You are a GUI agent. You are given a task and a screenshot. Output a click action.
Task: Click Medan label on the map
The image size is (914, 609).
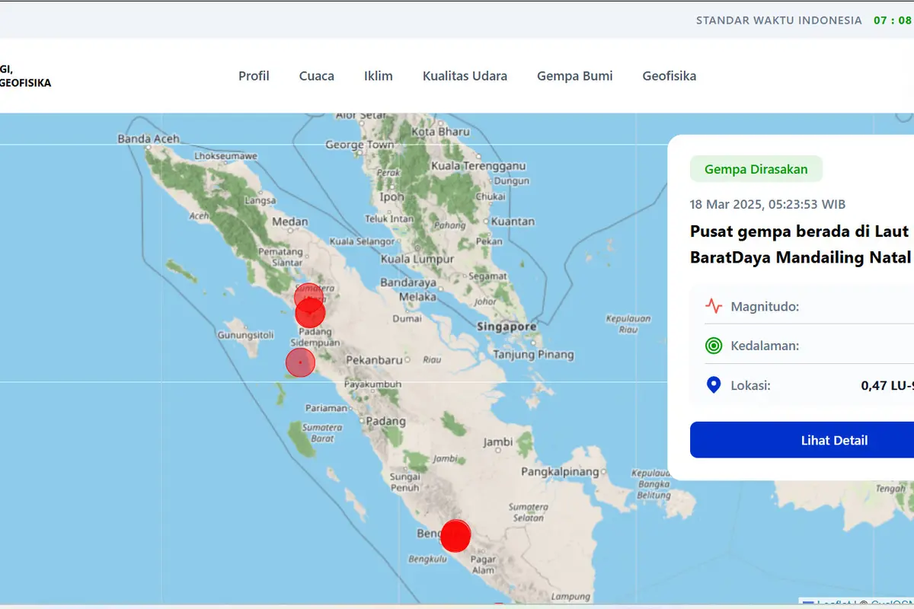(x=290, y=222)
